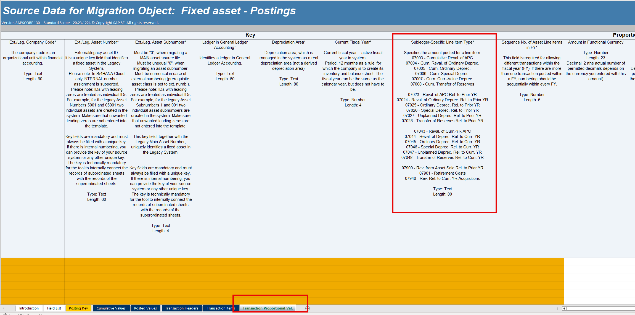Select the Amount in Functional Currency header cell

coord(596,148)
